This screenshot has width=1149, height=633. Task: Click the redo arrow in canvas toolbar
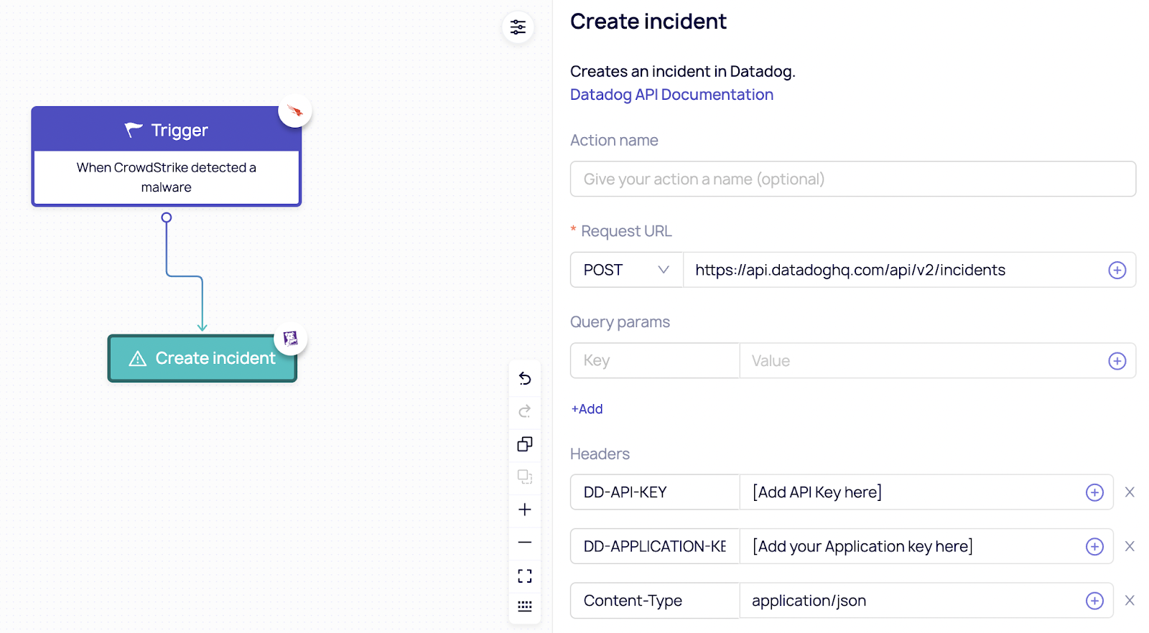pyautogui.click(x=525, y=411)
